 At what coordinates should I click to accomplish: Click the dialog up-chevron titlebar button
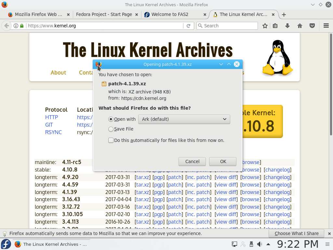click(229, 64)
